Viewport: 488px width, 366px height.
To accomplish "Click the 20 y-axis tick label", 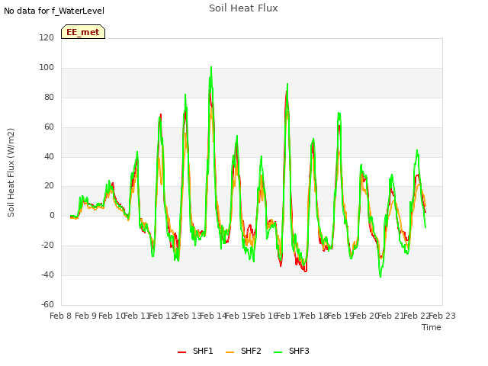I will [49, 186].
